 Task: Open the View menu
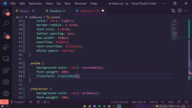point(49,3)
